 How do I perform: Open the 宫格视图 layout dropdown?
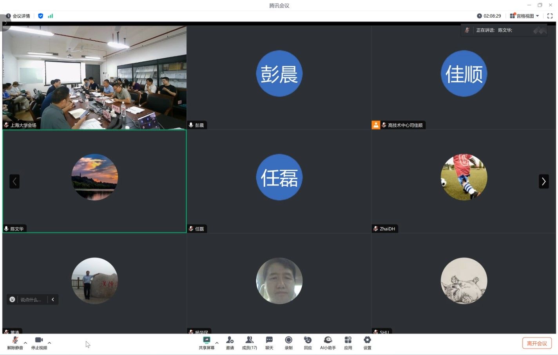point(525,16)
